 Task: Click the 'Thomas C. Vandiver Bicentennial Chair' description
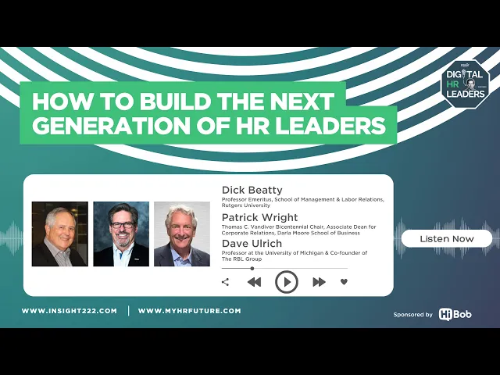[298, 230]
